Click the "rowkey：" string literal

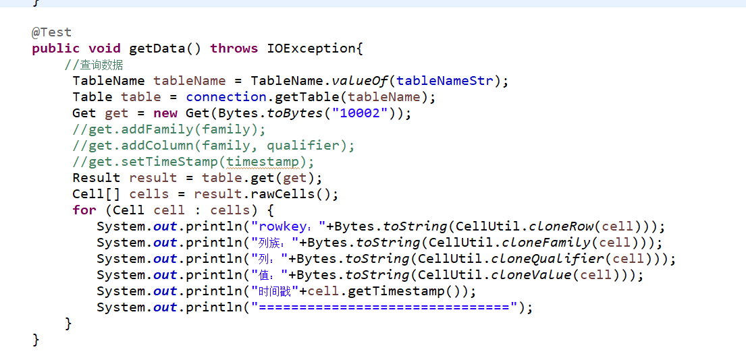tap(288, 226)
